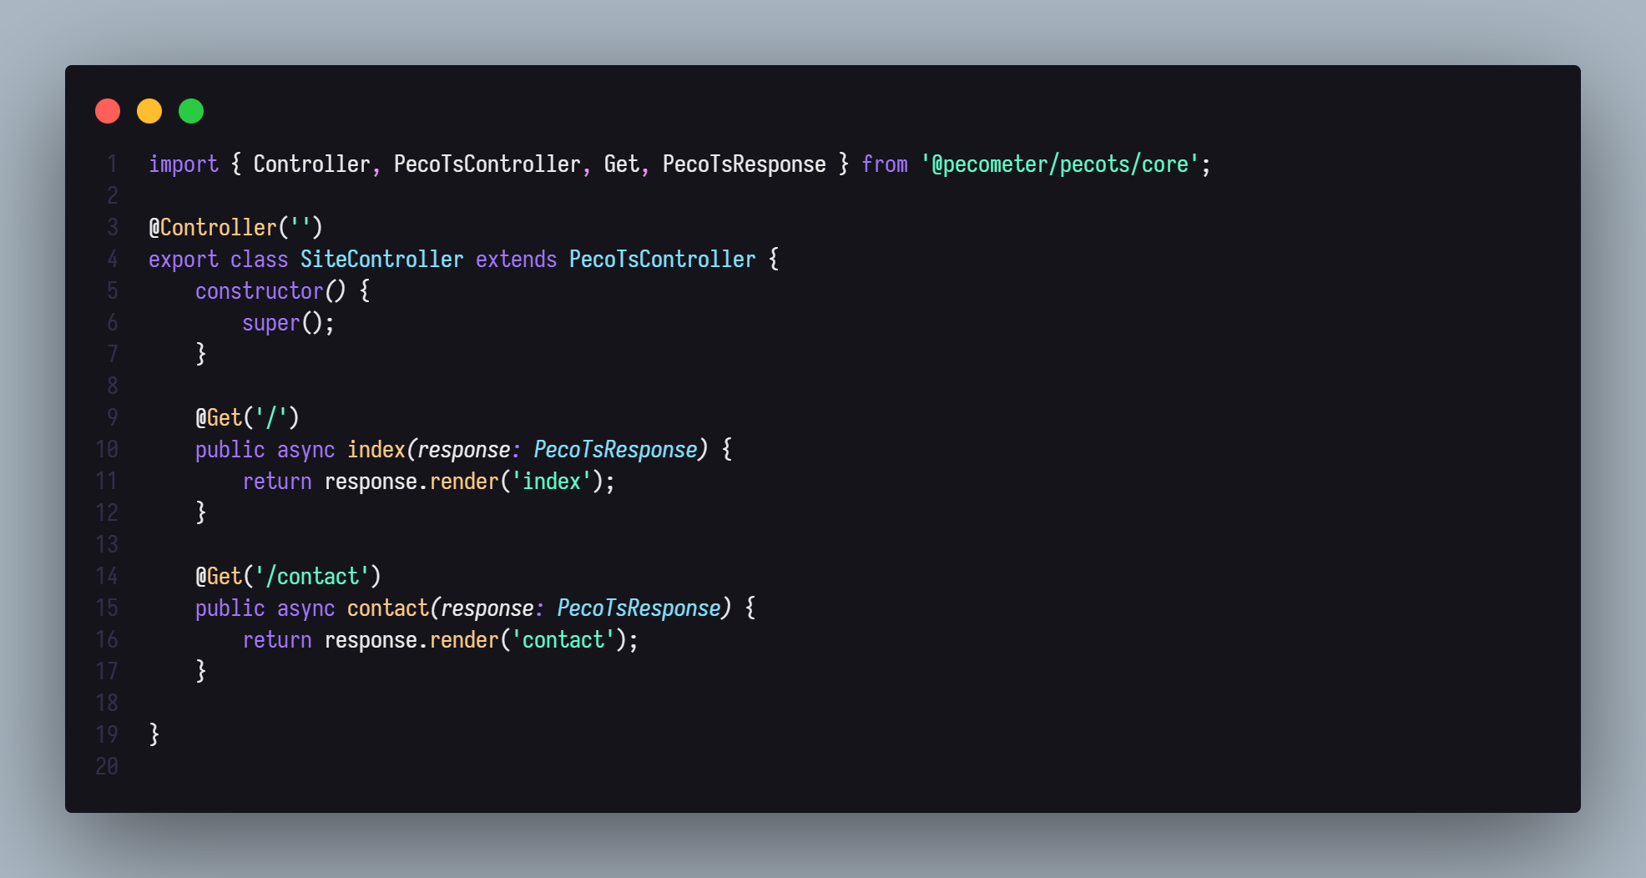Click the 'contact' method name on line 15
The width and height of the screenshot is (1646, 878).
[x=387, y=608]
